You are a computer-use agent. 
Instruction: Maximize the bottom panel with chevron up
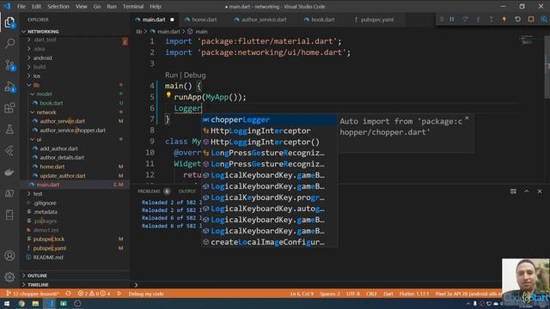(526, 191)
